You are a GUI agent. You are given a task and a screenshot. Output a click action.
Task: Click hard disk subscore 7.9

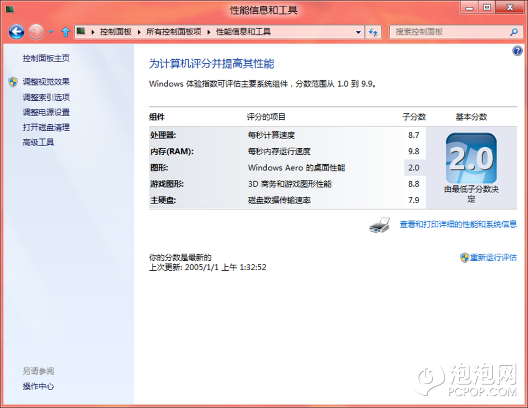click(x=413, y=200)
